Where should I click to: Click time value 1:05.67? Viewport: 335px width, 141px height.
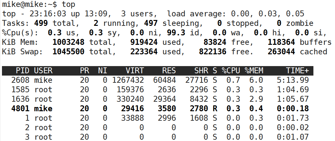pyautogui.click(x=293, y=99)
